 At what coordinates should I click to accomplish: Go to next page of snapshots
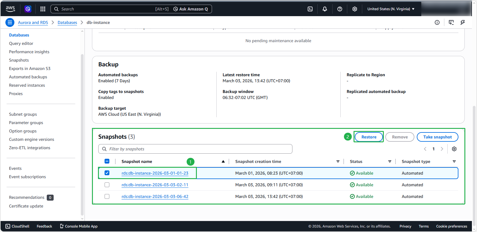[442, 149]
